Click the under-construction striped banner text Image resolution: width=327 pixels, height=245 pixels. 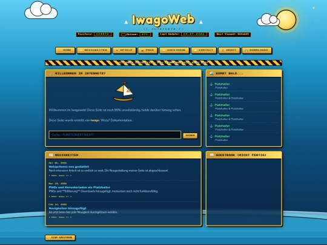tap(163, 63)
